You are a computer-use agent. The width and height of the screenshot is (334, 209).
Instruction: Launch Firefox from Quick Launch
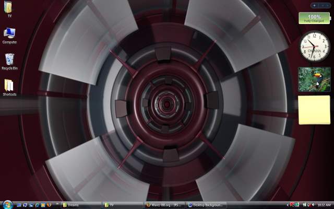pos(49,205)
